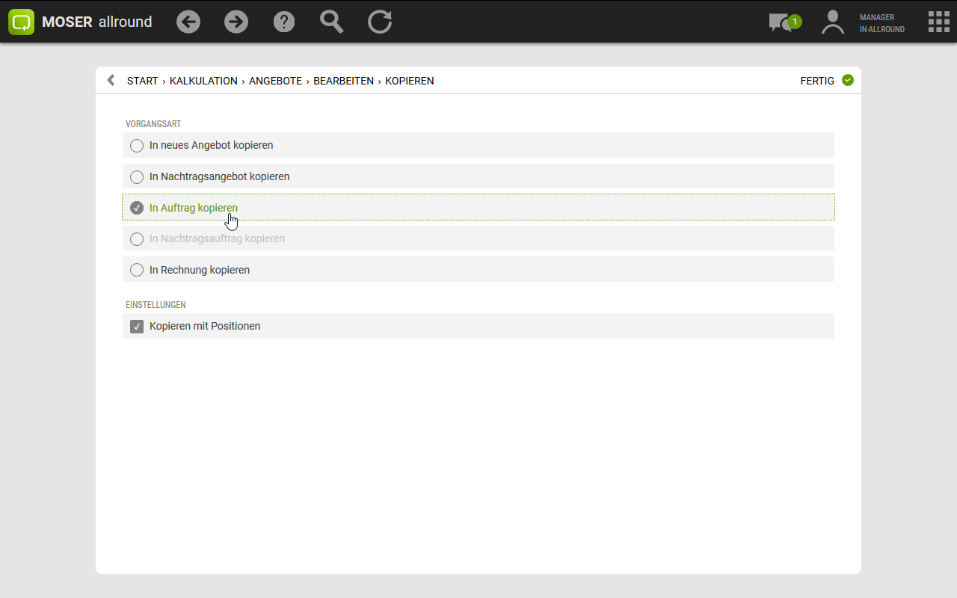Go to KALKULATION breadcrumb item
This screenshot has height=598, width=957.
pyautogui.click(x=203, y=81)
